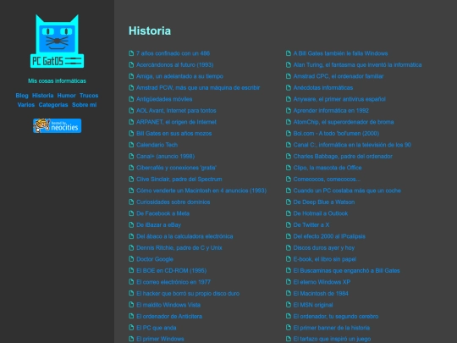Click the document icon beside 'De Deep Blue a Watson'
This screenshot has width=457, height=343.
[289, 202]
